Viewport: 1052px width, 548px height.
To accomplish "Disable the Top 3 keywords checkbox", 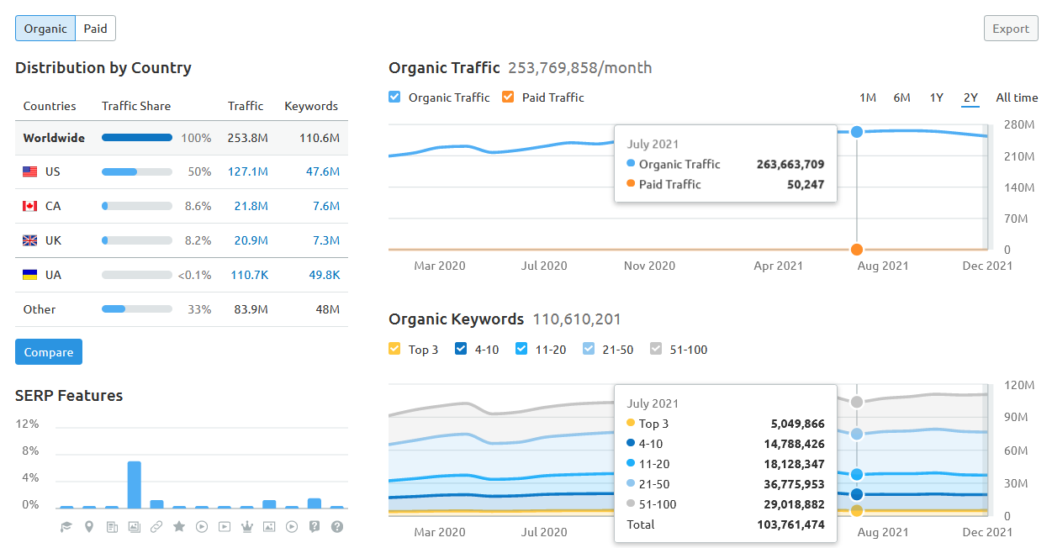I will (394, 349).
